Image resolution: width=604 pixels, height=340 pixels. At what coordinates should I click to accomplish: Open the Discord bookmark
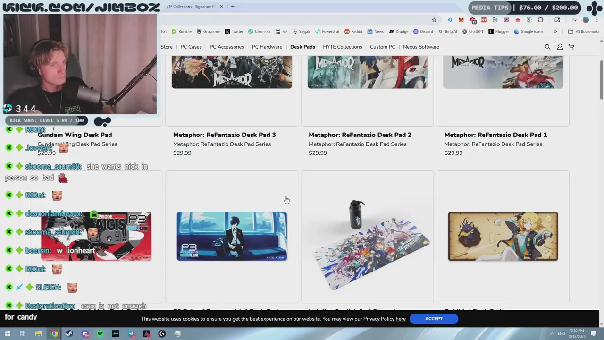tap(423, 32)
